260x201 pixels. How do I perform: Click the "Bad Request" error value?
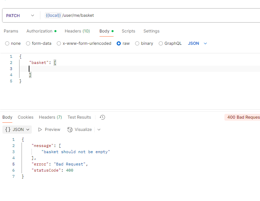coord(70,164)
